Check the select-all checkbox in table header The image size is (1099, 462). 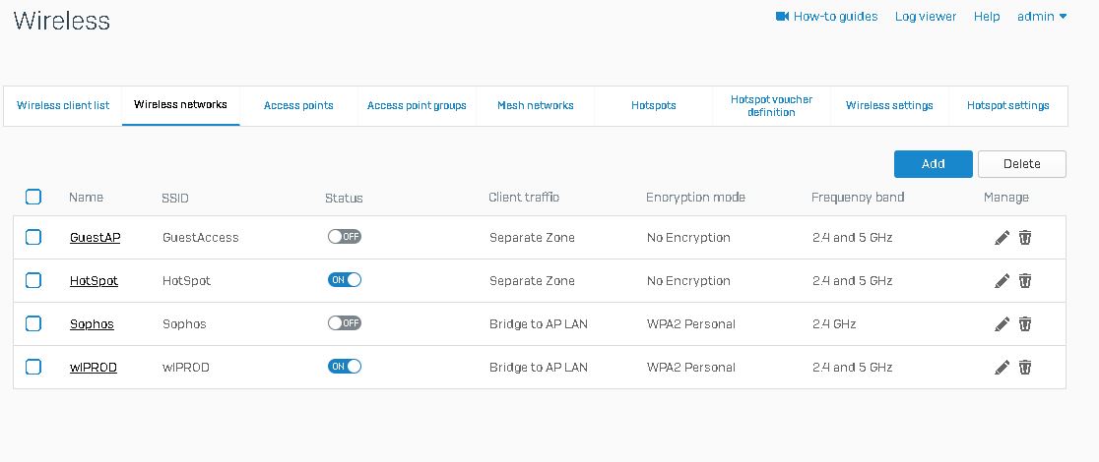point(33,197)
